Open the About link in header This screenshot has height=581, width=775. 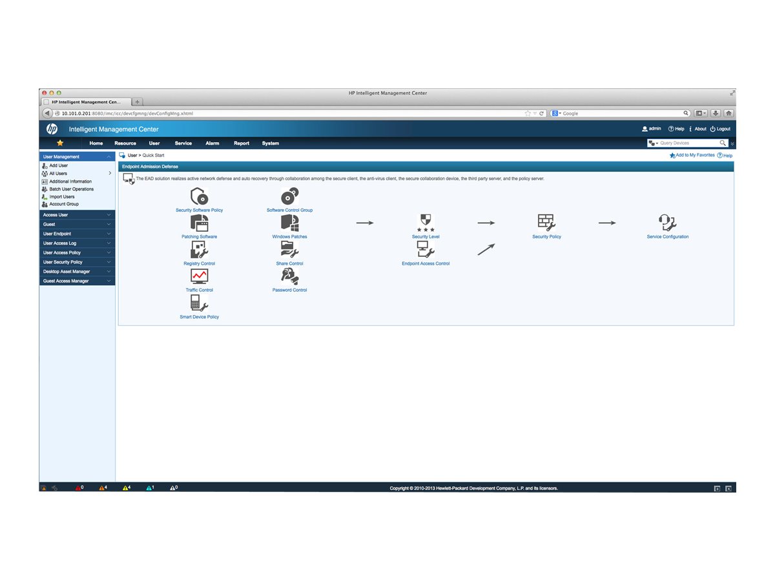point(697,129)
